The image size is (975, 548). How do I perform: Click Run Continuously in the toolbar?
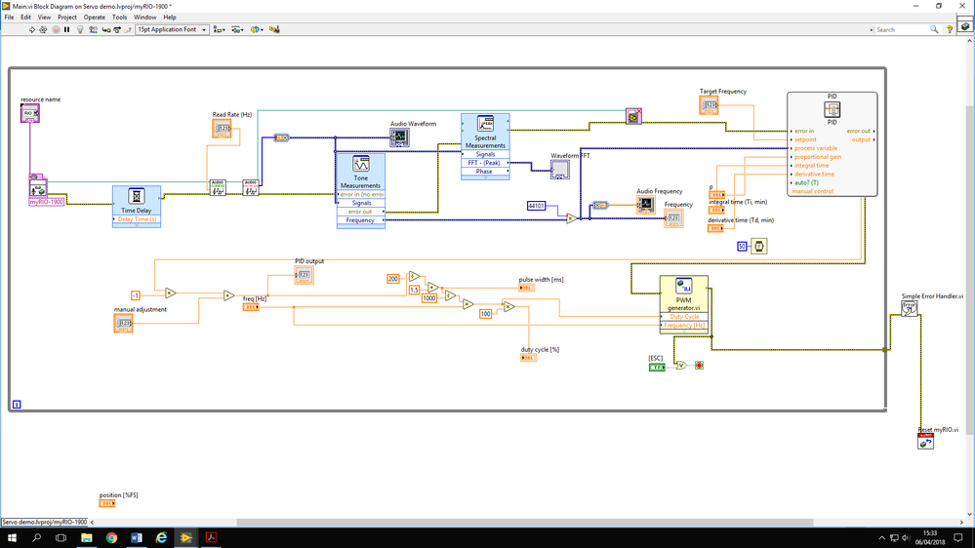[43, 30]
